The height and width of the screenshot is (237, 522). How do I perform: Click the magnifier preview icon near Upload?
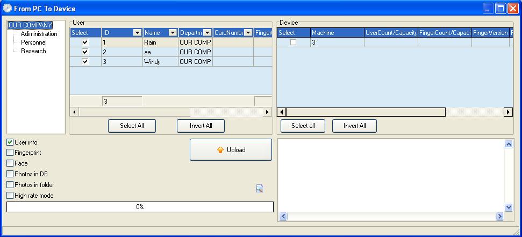click(259, 189)
